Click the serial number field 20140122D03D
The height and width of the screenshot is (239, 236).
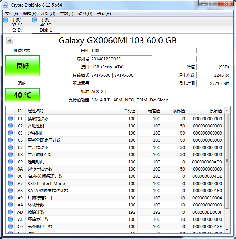pos(121,59)
